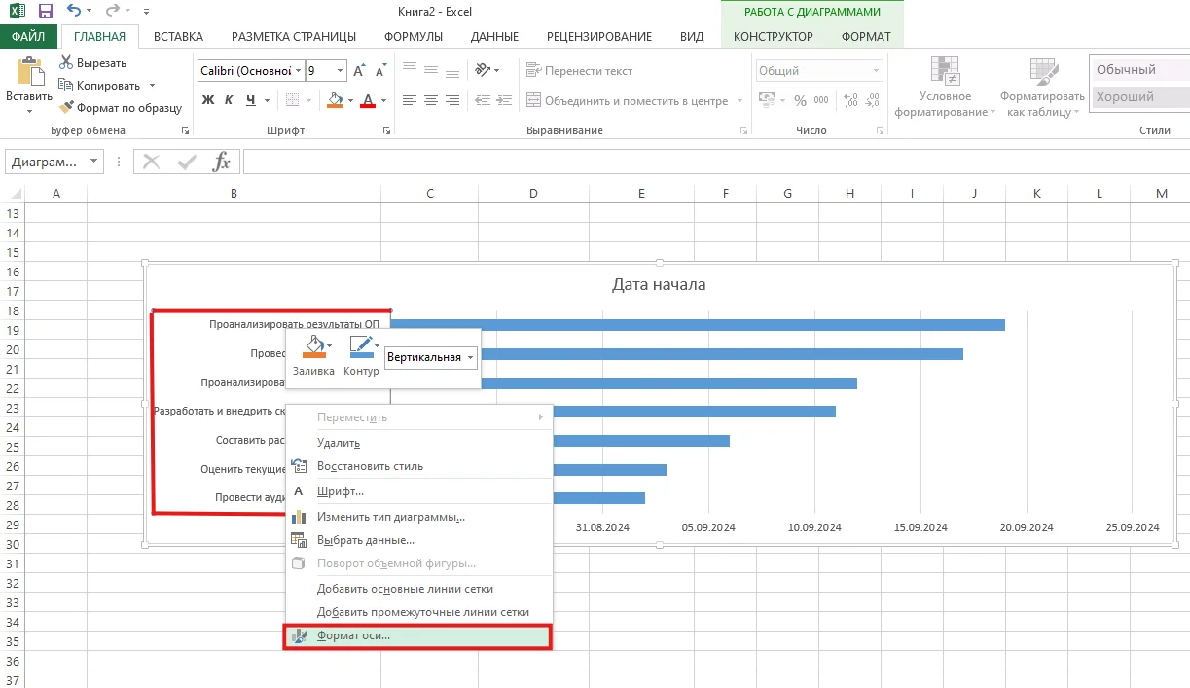
Task: Open the Общий number format dropdown
Action: click(877, 71)
